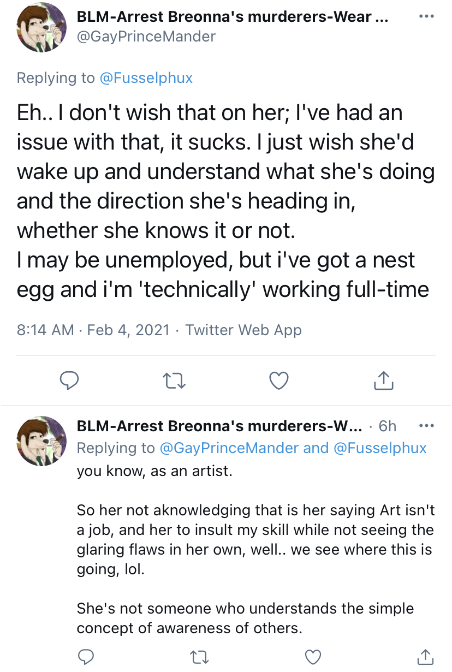
Task: Open more options on main tweet
Action: pyautogui.click(x=426, y=16)
